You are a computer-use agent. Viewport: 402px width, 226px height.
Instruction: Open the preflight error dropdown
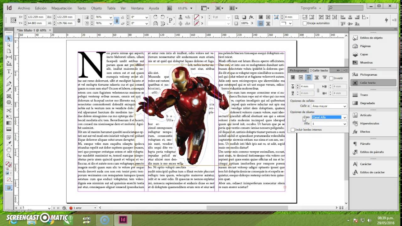point(95,208)
